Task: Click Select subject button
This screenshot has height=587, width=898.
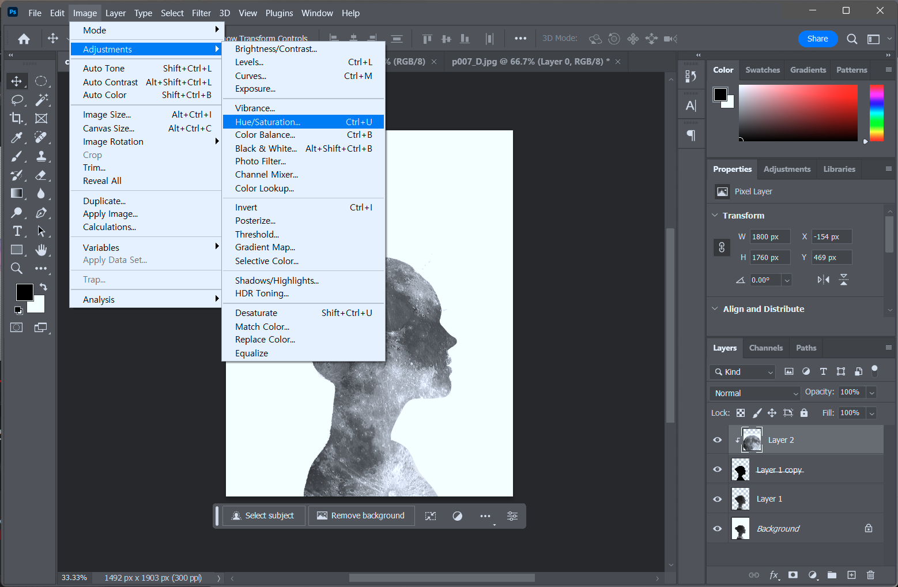Action: click(265, 515)
